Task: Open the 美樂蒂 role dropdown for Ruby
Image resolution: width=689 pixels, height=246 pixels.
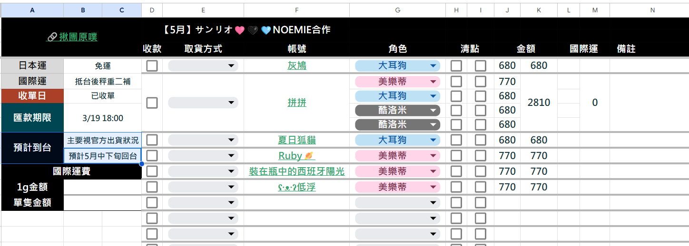Action: coord(397,156)
